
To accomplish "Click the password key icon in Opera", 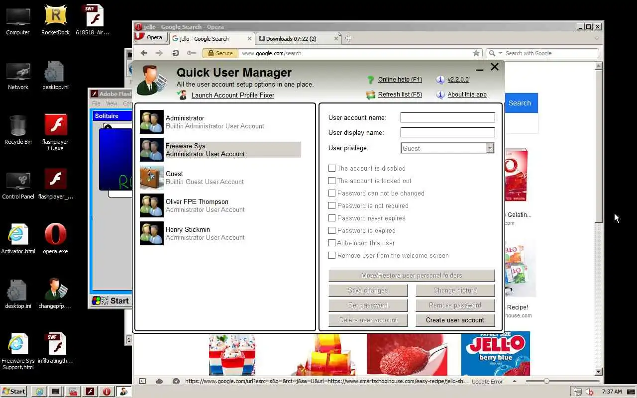I will (x=192, y=53).
